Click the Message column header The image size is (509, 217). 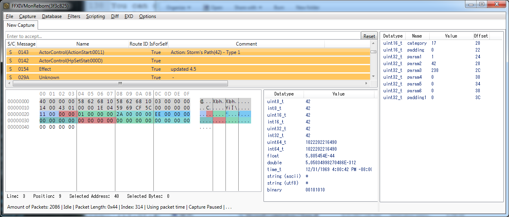[26, 44]
